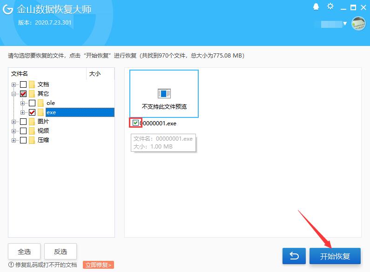Image resolution: width=370 pixels, height=272 pixels.
Task: Select the ole folder row
Action: click(51, 103)
